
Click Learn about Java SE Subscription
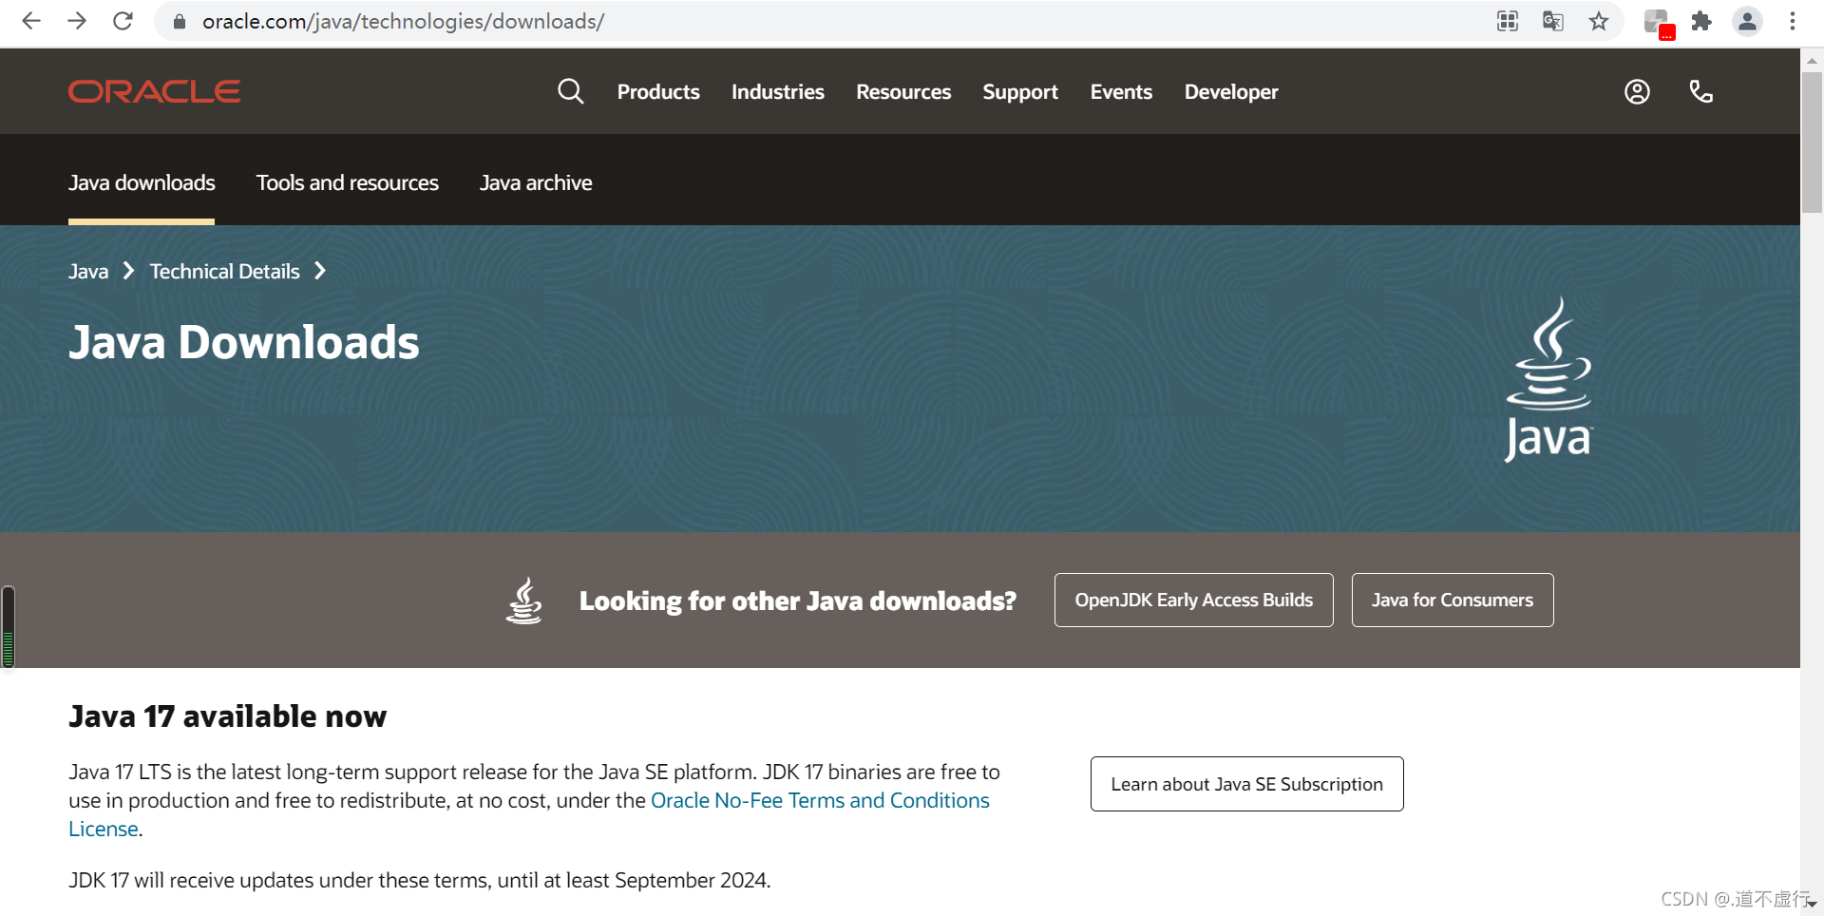[x=1247, y=784]
